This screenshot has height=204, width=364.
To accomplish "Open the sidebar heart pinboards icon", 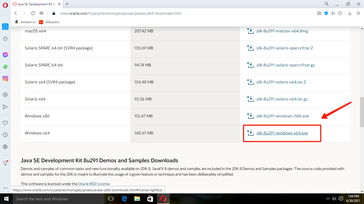I will pyautogui.click(x=5, y=123).
